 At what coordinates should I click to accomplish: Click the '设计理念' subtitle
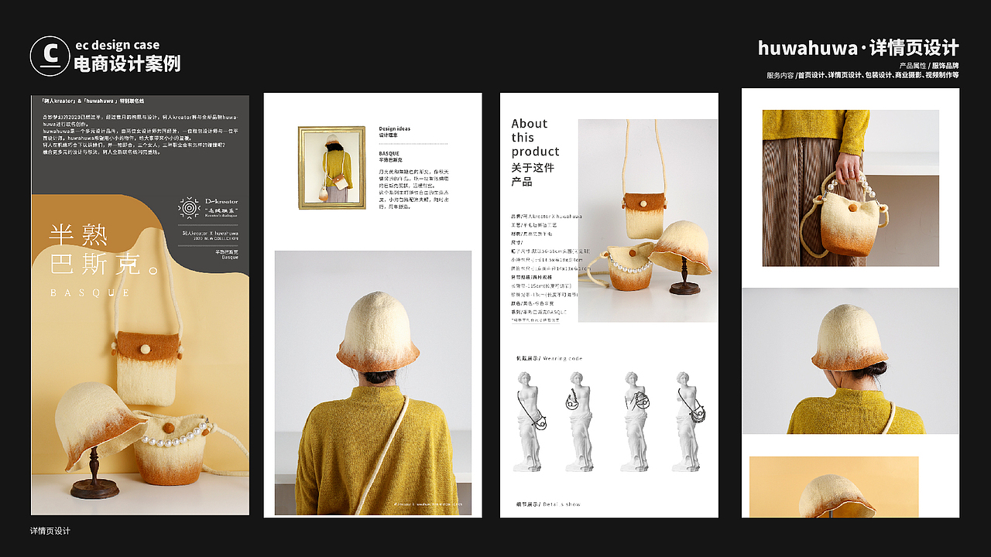(388, 135)
